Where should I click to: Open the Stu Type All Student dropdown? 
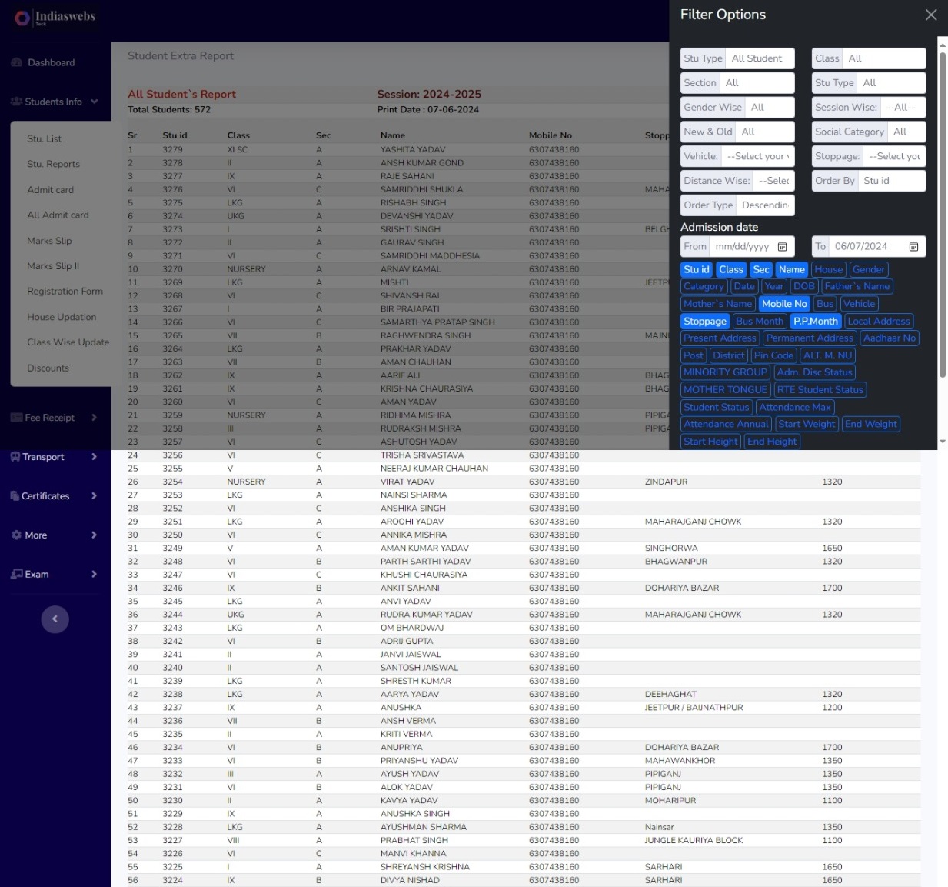pos(760,58)
